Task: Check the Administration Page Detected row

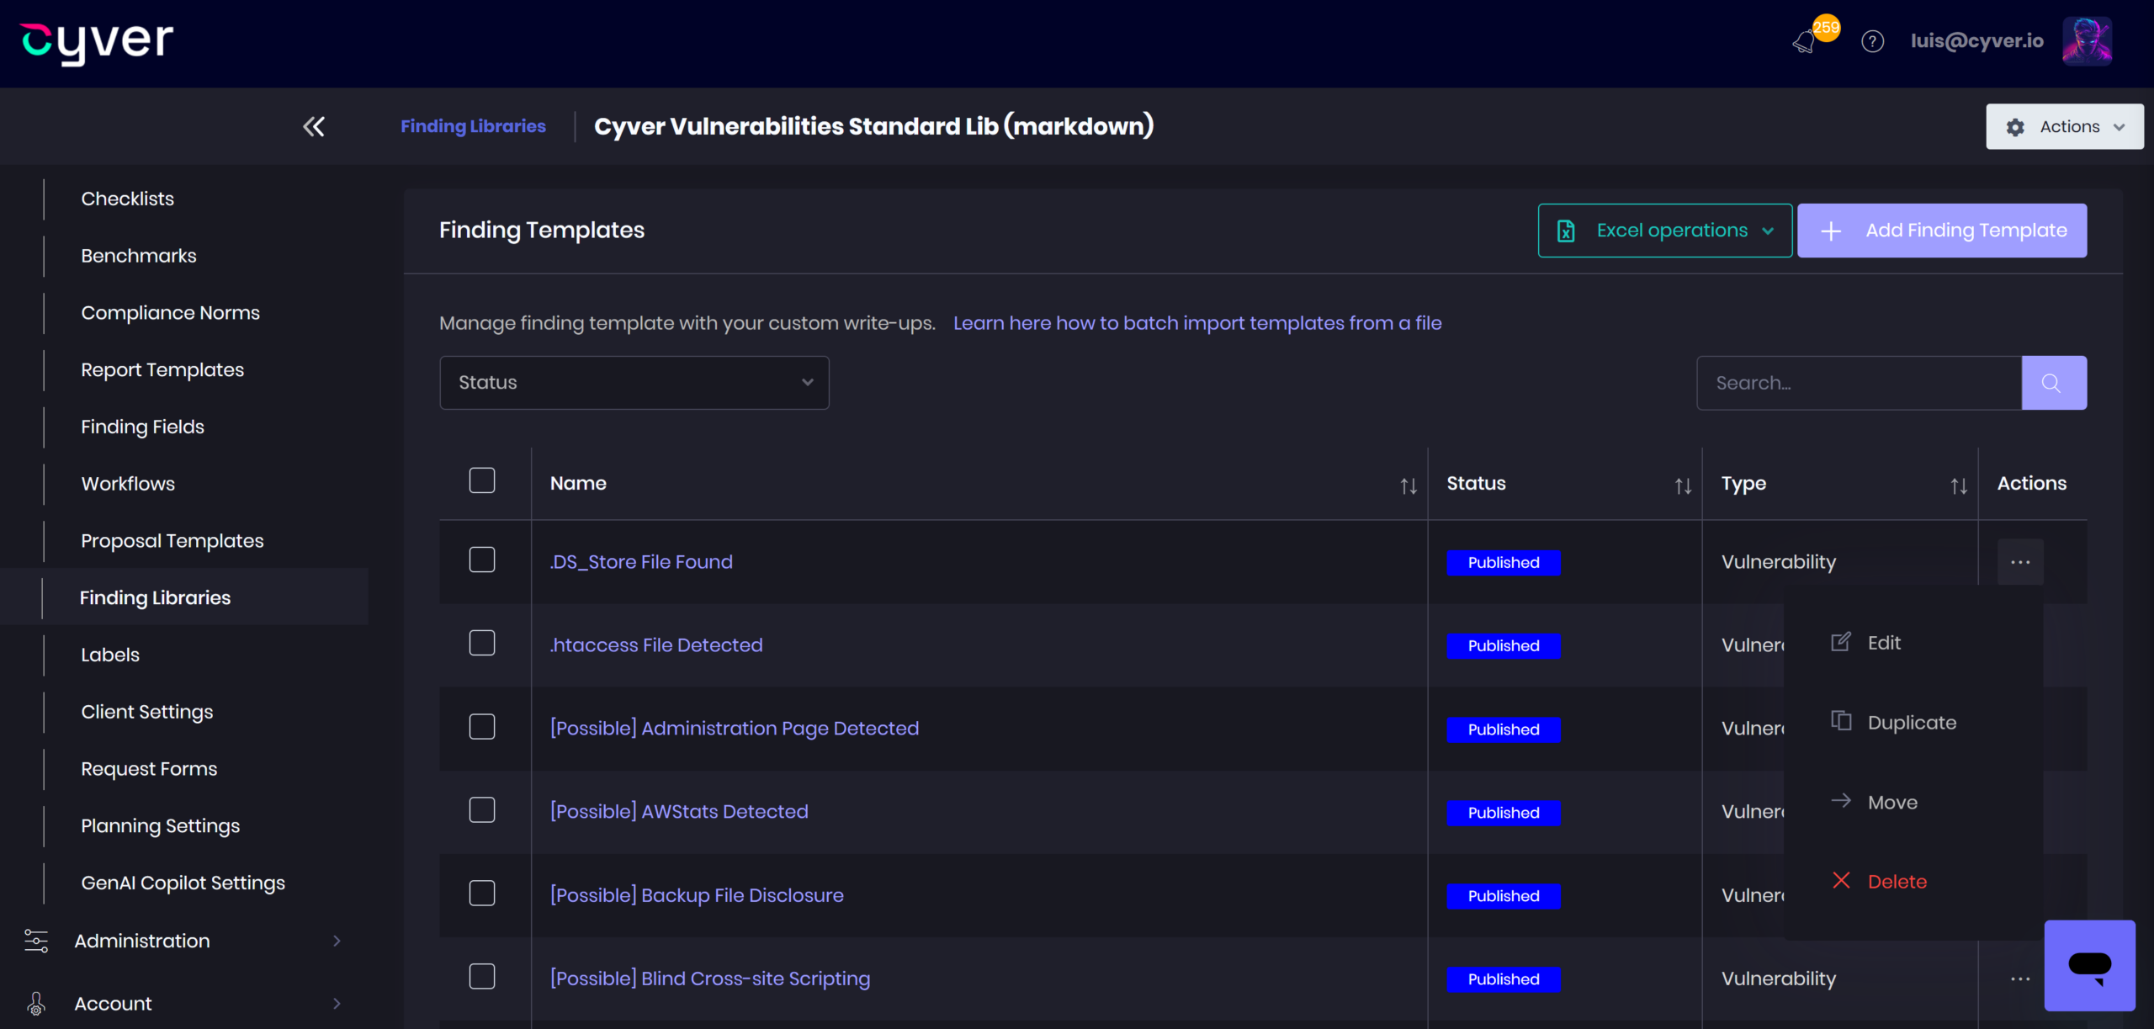Action: [x=482, y=726]
